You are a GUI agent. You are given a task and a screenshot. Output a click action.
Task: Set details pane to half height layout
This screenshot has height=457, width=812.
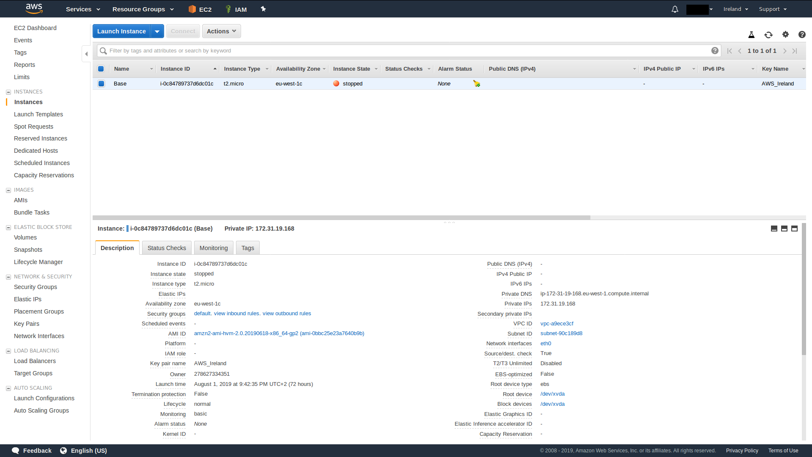click(x=784, y=228)
